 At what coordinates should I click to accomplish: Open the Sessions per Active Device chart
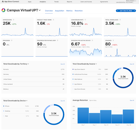pyautogui.click(x=86, y=53)
